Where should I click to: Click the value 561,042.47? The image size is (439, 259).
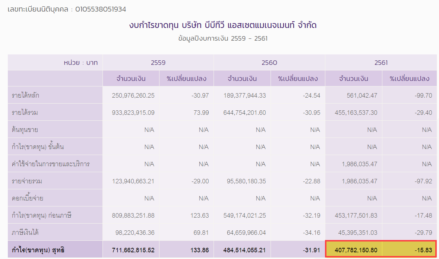coord(362,95)
